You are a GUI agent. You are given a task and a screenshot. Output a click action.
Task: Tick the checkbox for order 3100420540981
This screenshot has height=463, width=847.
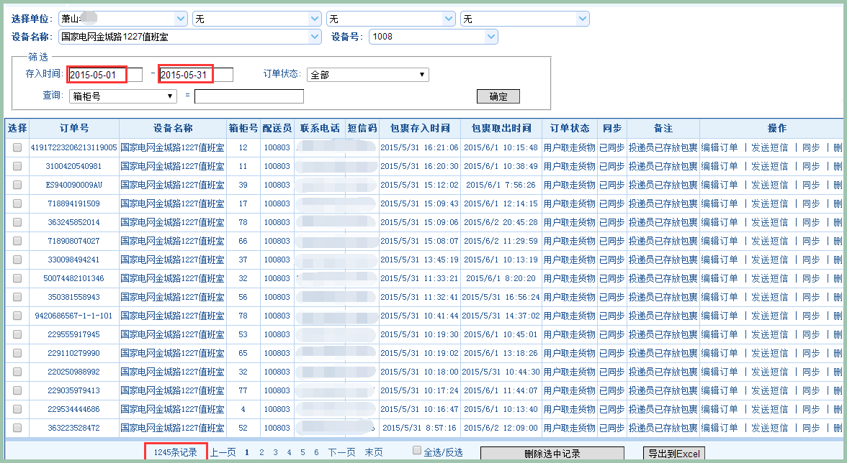click(17, 166)
